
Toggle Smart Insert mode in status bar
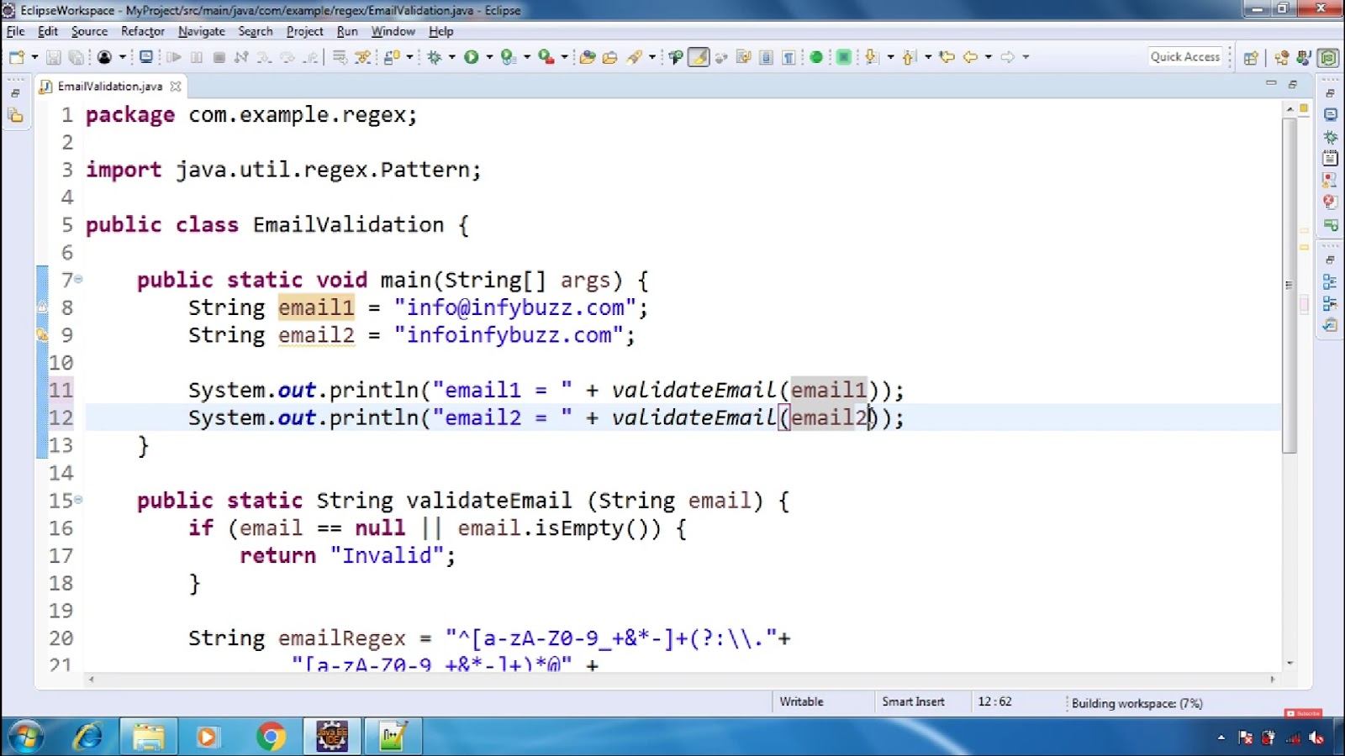tap(912, 701)
